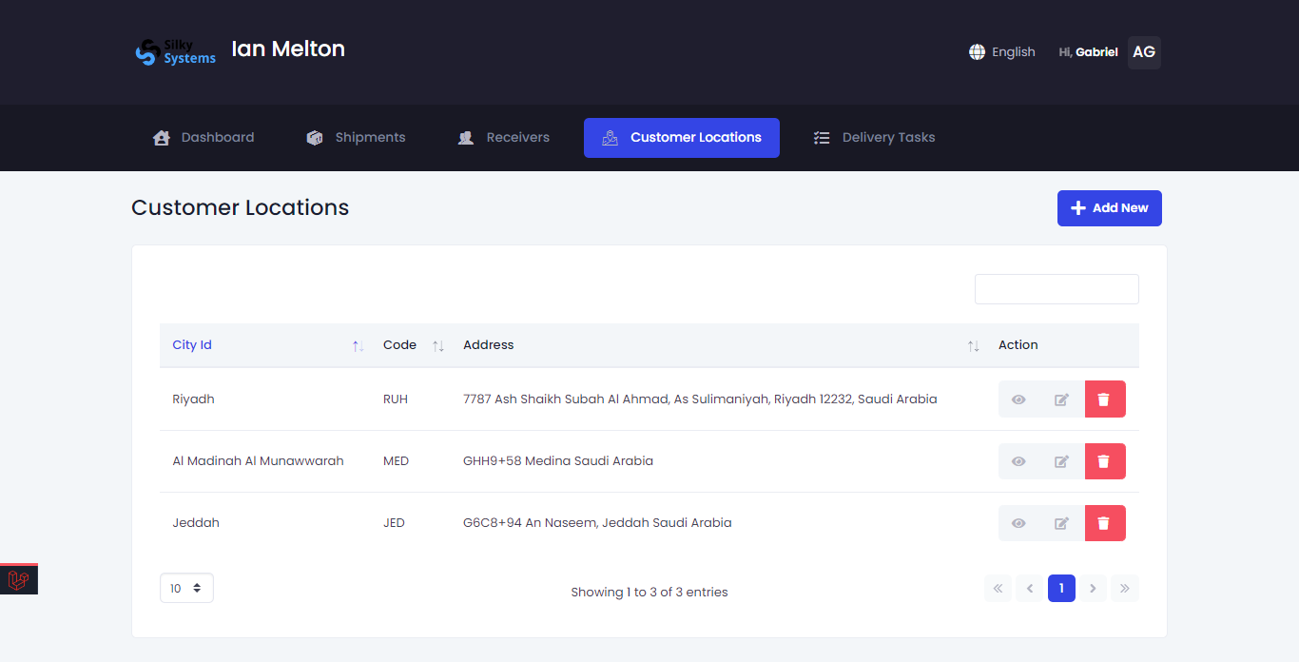Click the AG user avatar

tap(1144, 52)
